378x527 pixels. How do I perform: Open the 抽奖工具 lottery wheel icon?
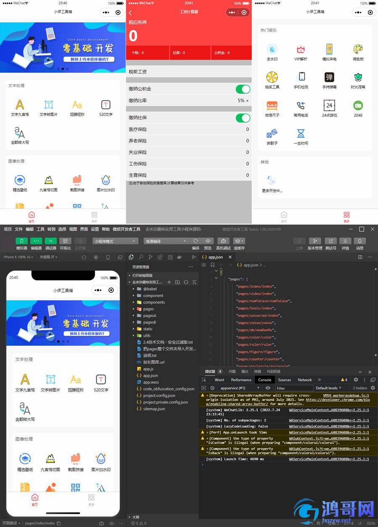[x=272, y=77]
